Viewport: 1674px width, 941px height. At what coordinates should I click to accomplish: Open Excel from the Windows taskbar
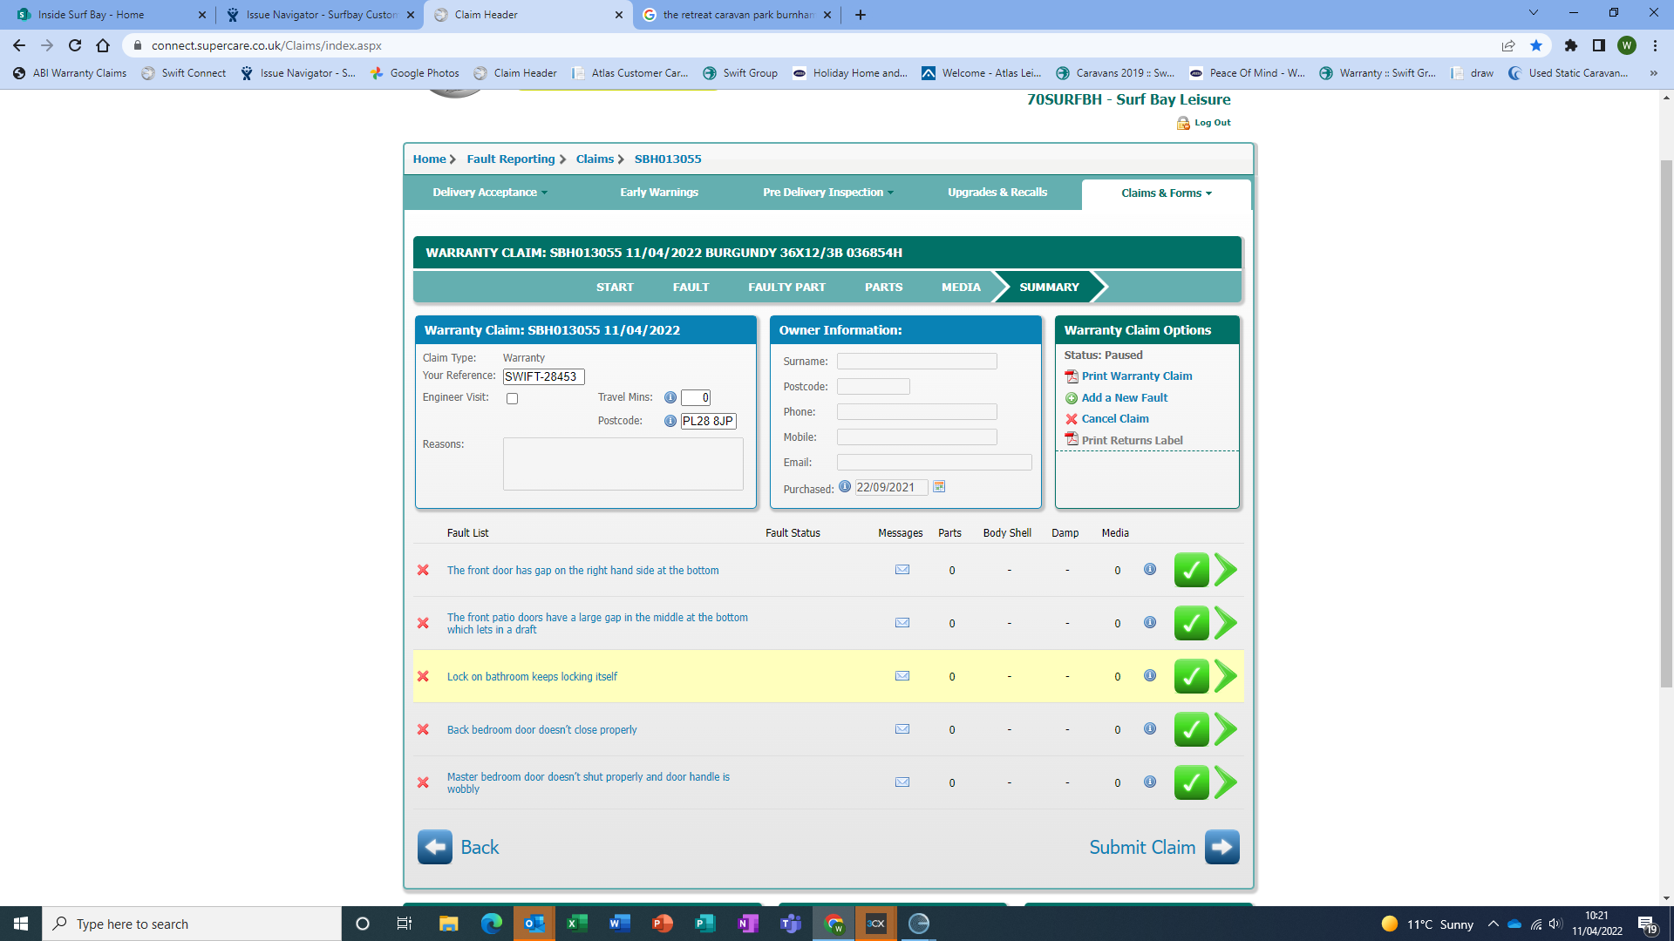[x=576, y=924]
